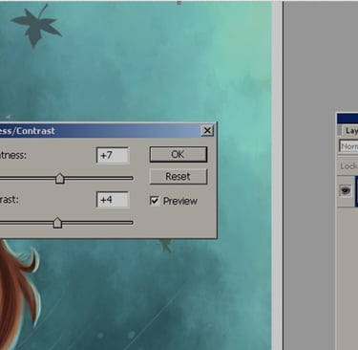Click the Contrast value field
This screenshot has width=358, height=350.
click(113, 200)
